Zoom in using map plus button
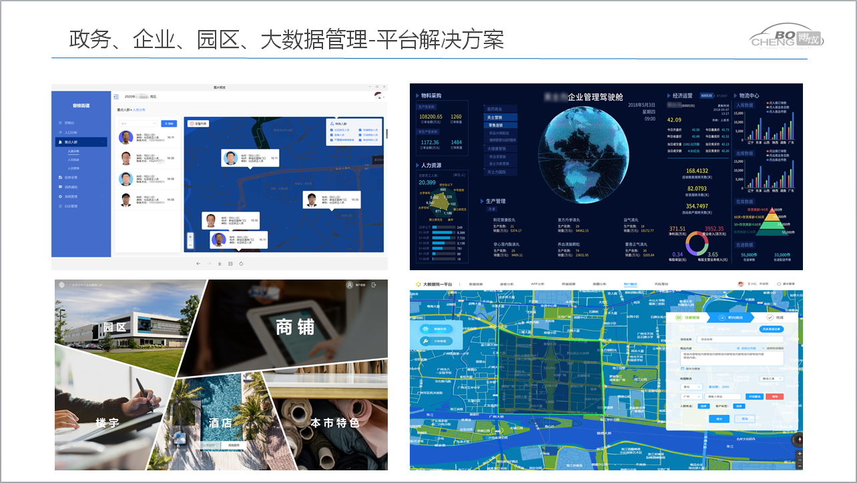 pyautogui.click(x=190, y=237)
